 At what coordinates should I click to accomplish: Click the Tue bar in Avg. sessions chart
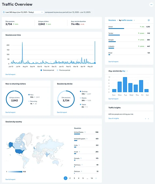125,85
